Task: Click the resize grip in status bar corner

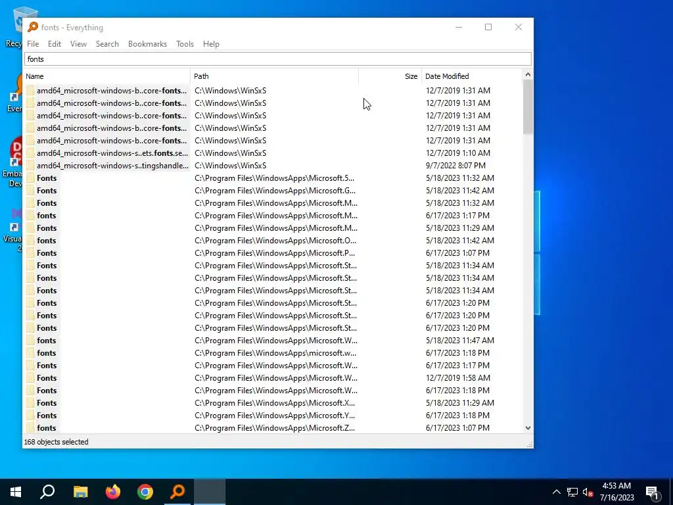Action: point(530,445)
